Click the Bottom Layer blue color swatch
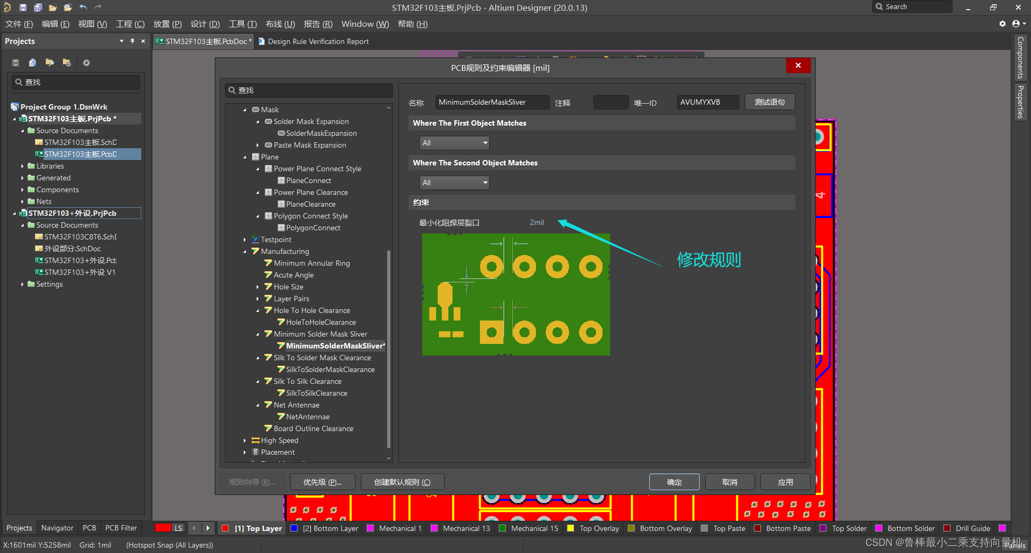1031x553 pixels. (294, 528)
